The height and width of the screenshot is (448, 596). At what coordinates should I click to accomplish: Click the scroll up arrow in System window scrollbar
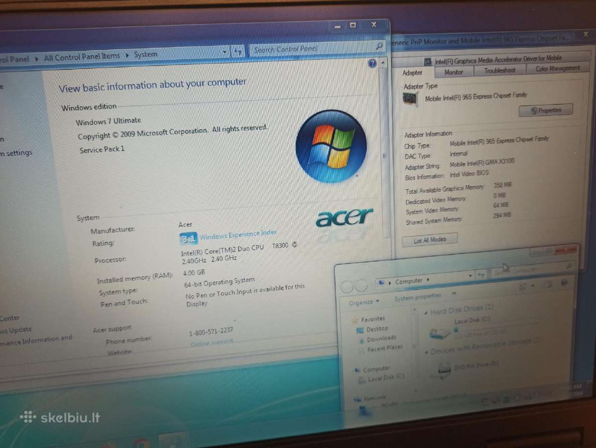click(x=383, y=63)
